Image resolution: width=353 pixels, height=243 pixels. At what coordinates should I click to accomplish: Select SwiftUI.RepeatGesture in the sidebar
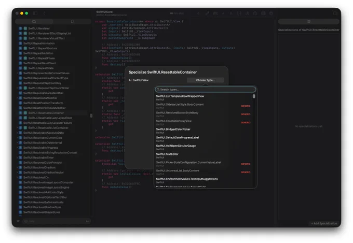(x=51, y=48)
